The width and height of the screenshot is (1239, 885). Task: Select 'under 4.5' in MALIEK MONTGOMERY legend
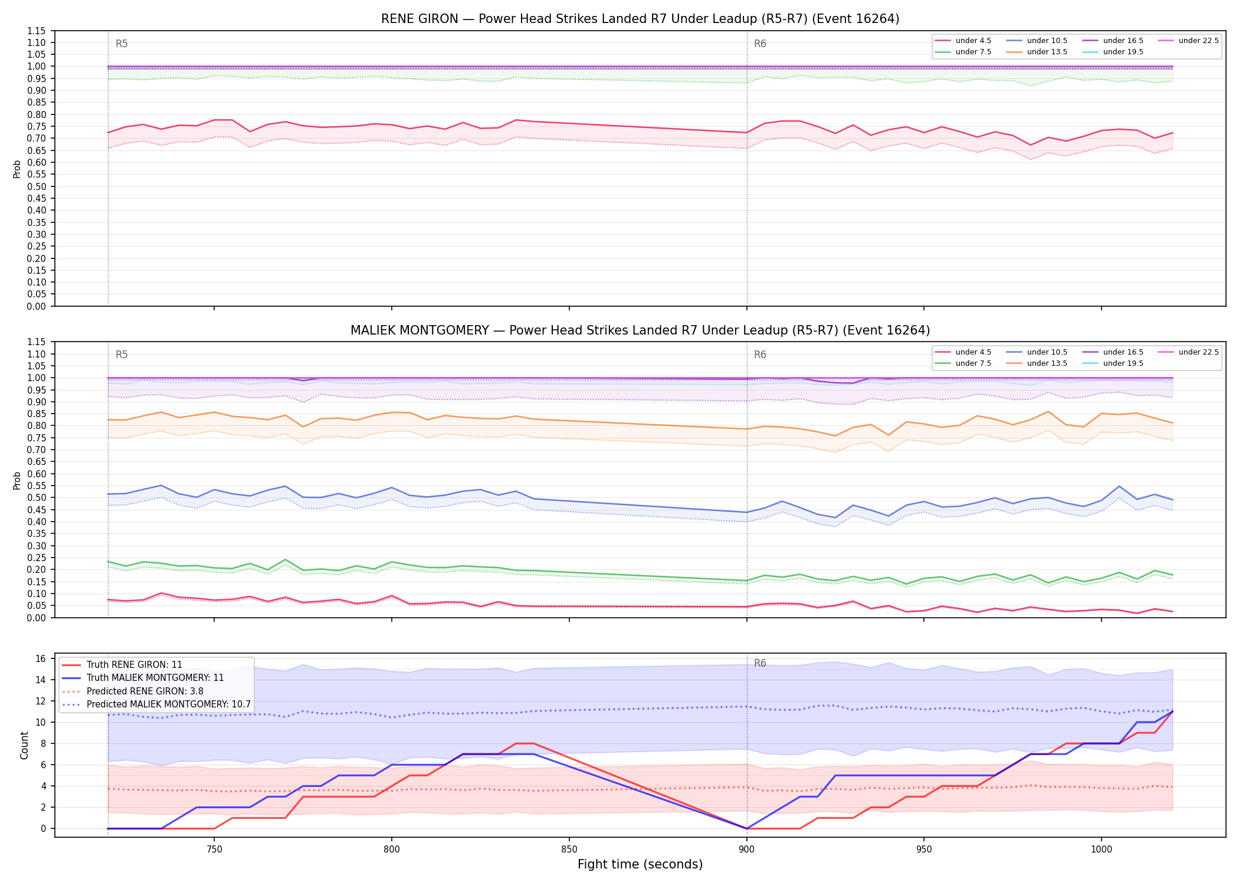point(963,352)
